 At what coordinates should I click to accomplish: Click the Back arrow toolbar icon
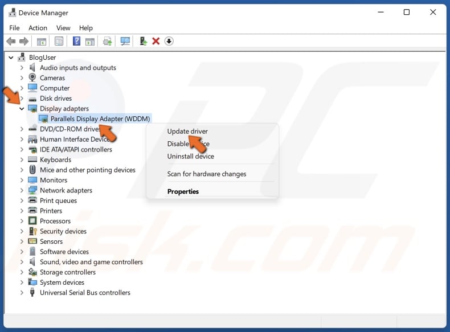click(x=11, y=42)
